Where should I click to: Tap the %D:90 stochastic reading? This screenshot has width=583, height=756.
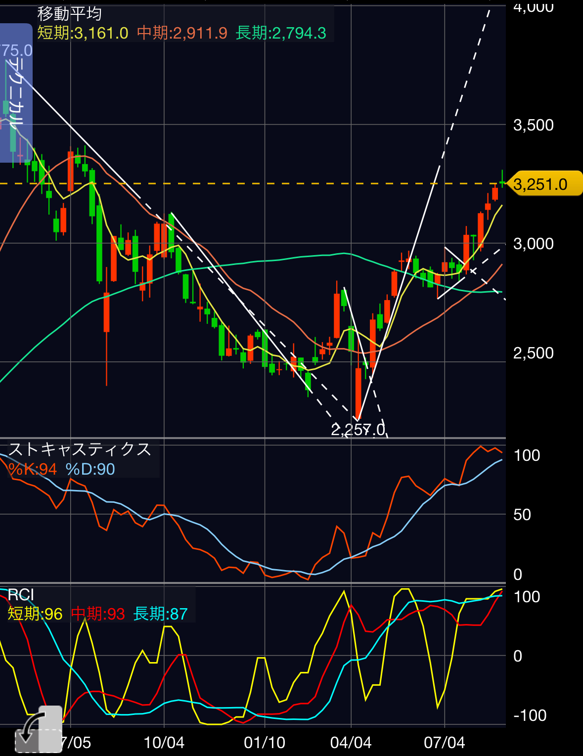point(90,469)
